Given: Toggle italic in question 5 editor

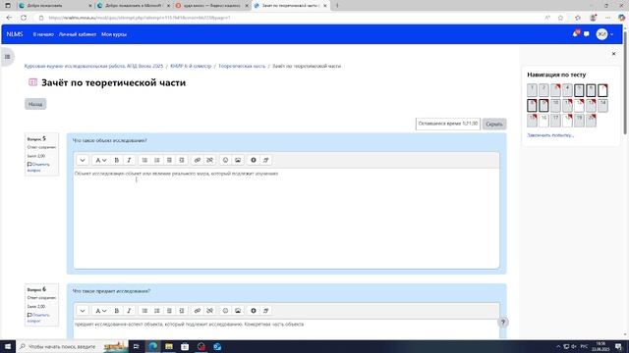Looking at the screenshot, I should tap(129, 160).
